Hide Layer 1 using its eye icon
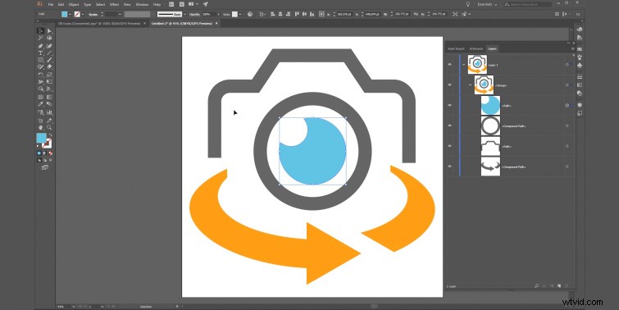Viewport: 619px width, 310px height. (449, 64)
